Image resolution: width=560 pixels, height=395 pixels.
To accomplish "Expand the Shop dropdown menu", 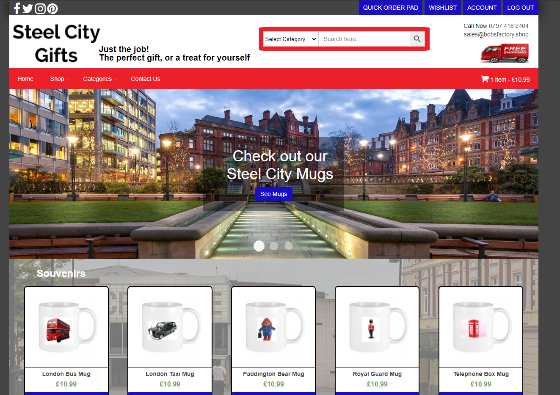I will 57,79.
